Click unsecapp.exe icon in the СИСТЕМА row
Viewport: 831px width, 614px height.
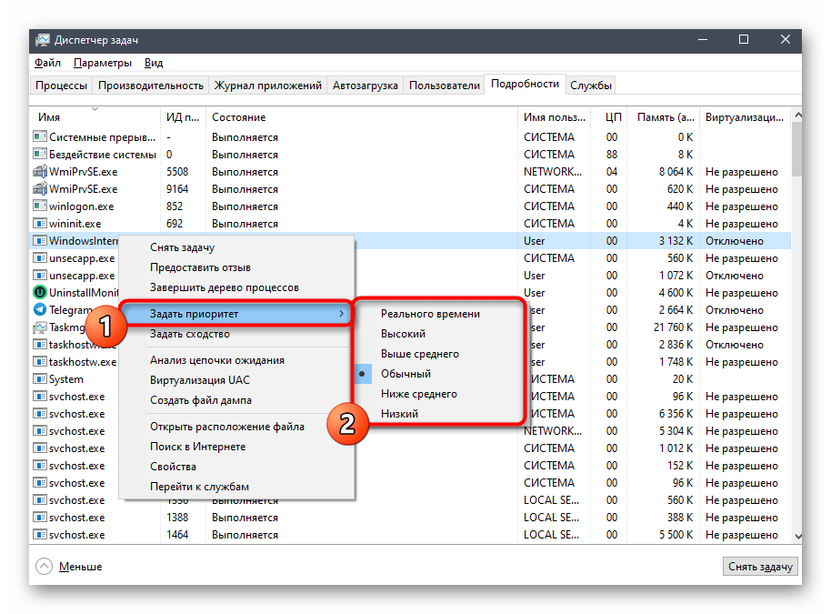(40, 257)
